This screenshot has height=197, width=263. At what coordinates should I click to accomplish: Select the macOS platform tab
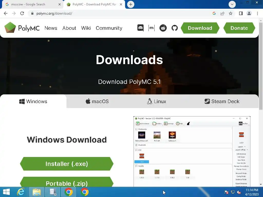[x=97, y=101]
